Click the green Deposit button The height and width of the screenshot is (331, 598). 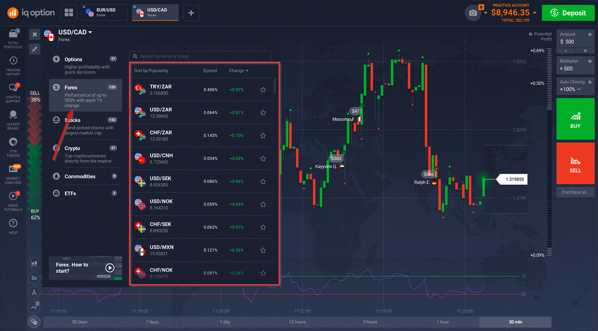click(x=568, y=13)
